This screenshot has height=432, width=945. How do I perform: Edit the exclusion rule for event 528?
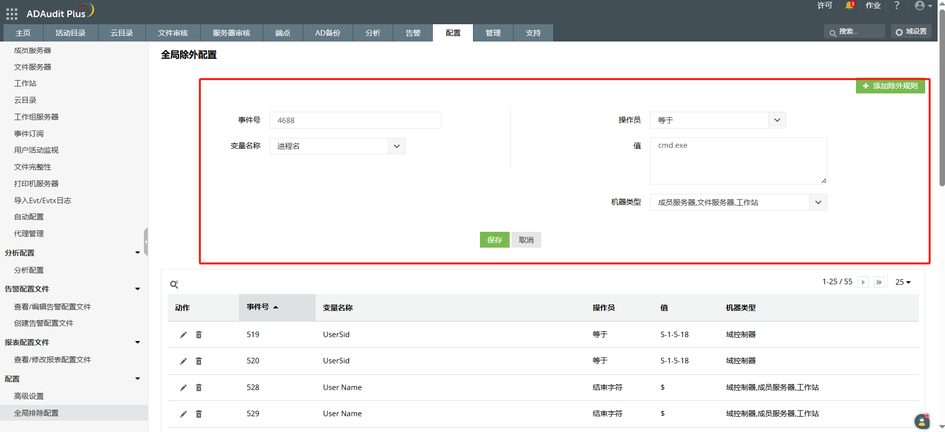(183, 388)
